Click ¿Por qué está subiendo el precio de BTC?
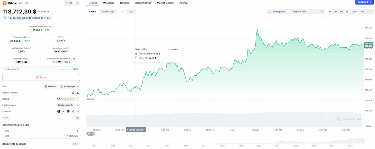375x149 pixels. pos(28,18)
